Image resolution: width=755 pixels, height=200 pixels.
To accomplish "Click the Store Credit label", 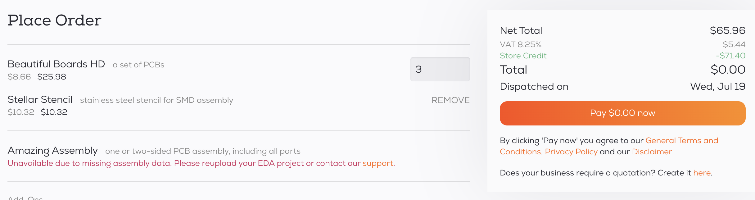I will coord(523,56).
